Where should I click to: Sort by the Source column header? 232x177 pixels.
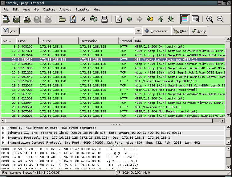coord(59,41)
